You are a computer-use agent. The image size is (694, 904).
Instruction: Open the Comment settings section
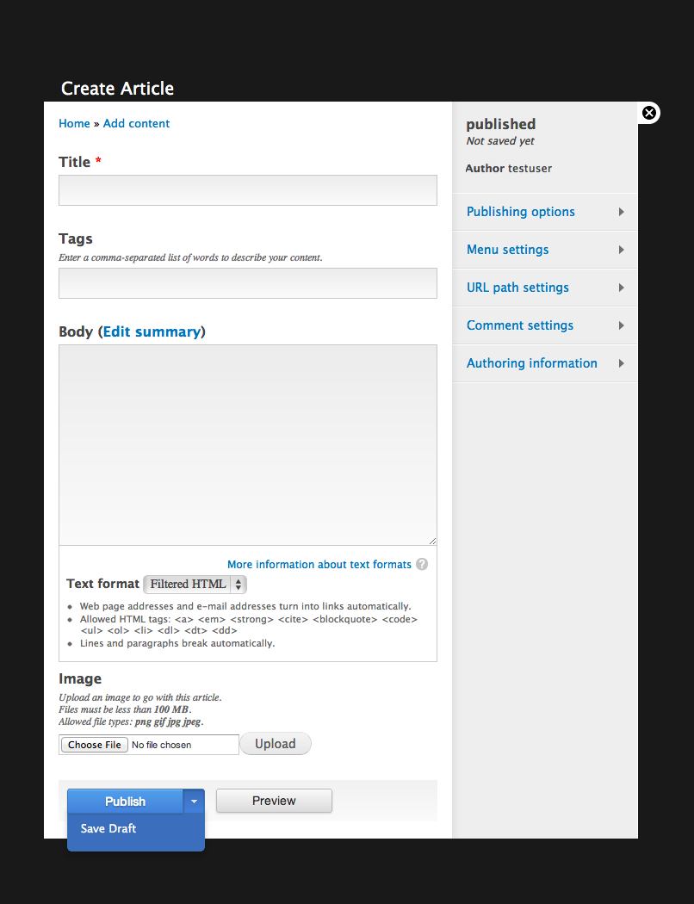(519, 325)
